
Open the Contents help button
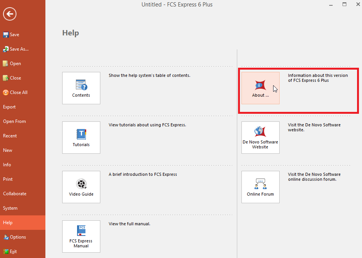coord(81,88)
